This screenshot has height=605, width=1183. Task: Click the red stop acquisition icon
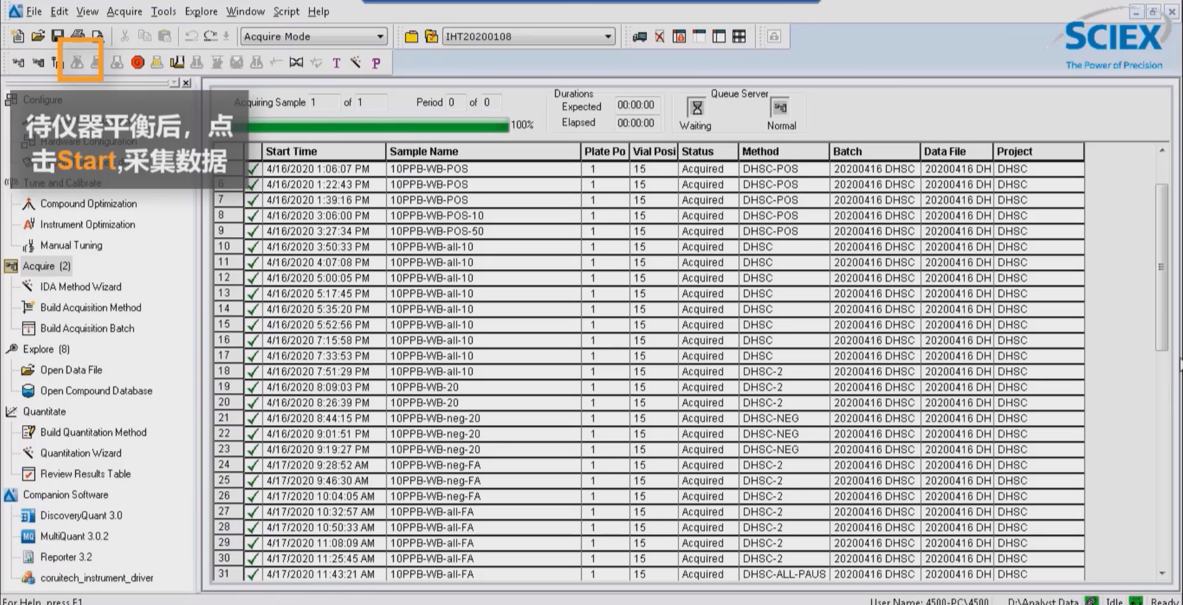(x=137, y=62)
